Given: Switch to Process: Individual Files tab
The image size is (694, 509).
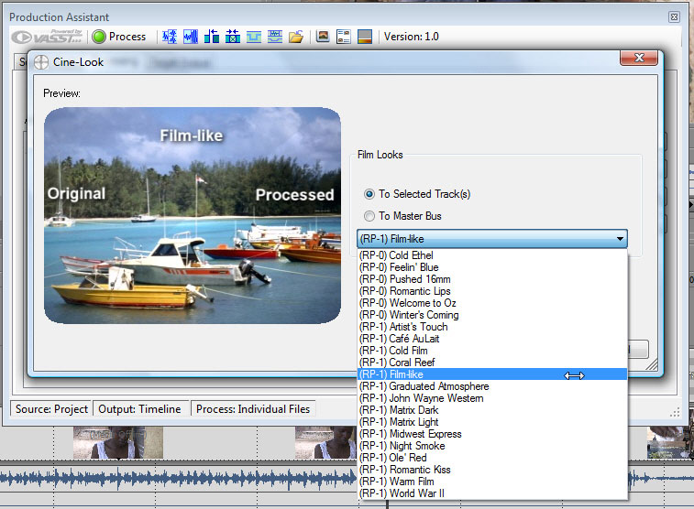Looking at the screenshot, I should pyautogui.click(x=254, y=409).
